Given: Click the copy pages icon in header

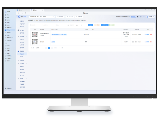Looking at the screenshot, I should pyautogui.click(x=141, y=17).
